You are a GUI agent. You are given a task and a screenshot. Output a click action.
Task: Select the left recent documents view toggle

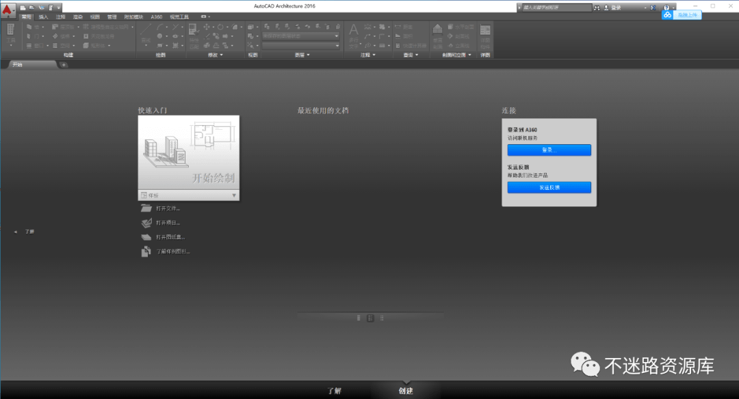pyautogui.click(x=359, y=318)
